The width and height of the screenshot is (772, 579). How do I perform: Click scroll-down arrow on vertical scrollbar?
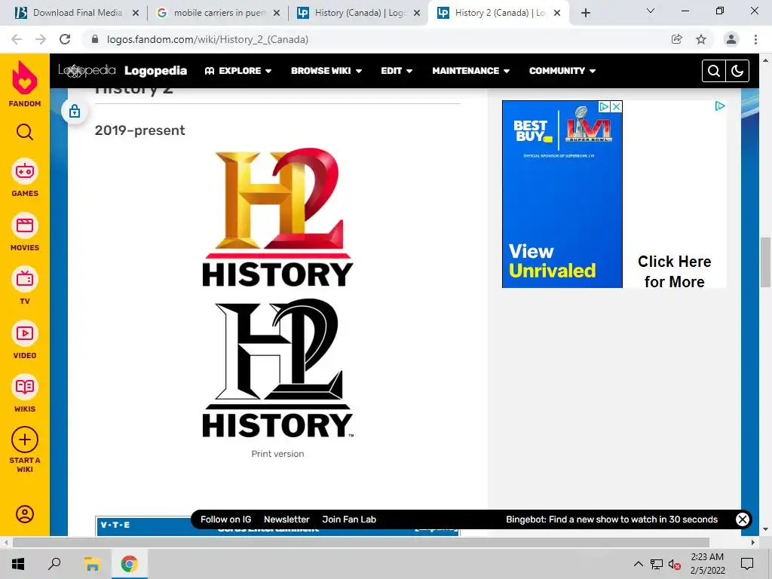click(x=765, y=529)
